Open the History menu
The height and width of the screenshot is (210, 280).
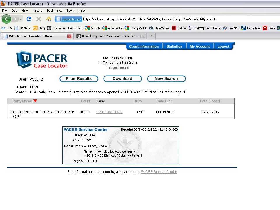point(37,10)
